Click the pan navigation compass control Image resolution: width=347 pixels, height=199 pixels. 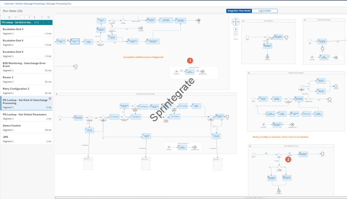tap(236, 22)
